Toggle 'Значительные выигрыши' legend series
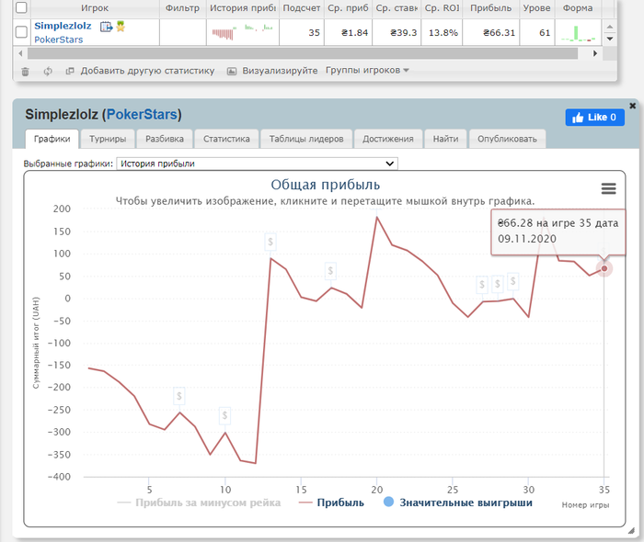Screen dimensions: 644x542 (x=458, y=502)
